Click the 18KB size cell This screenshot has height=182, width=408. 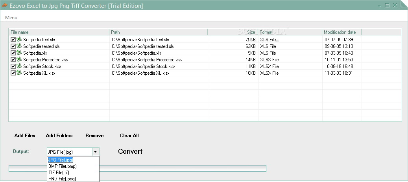[x=251, y=74]
